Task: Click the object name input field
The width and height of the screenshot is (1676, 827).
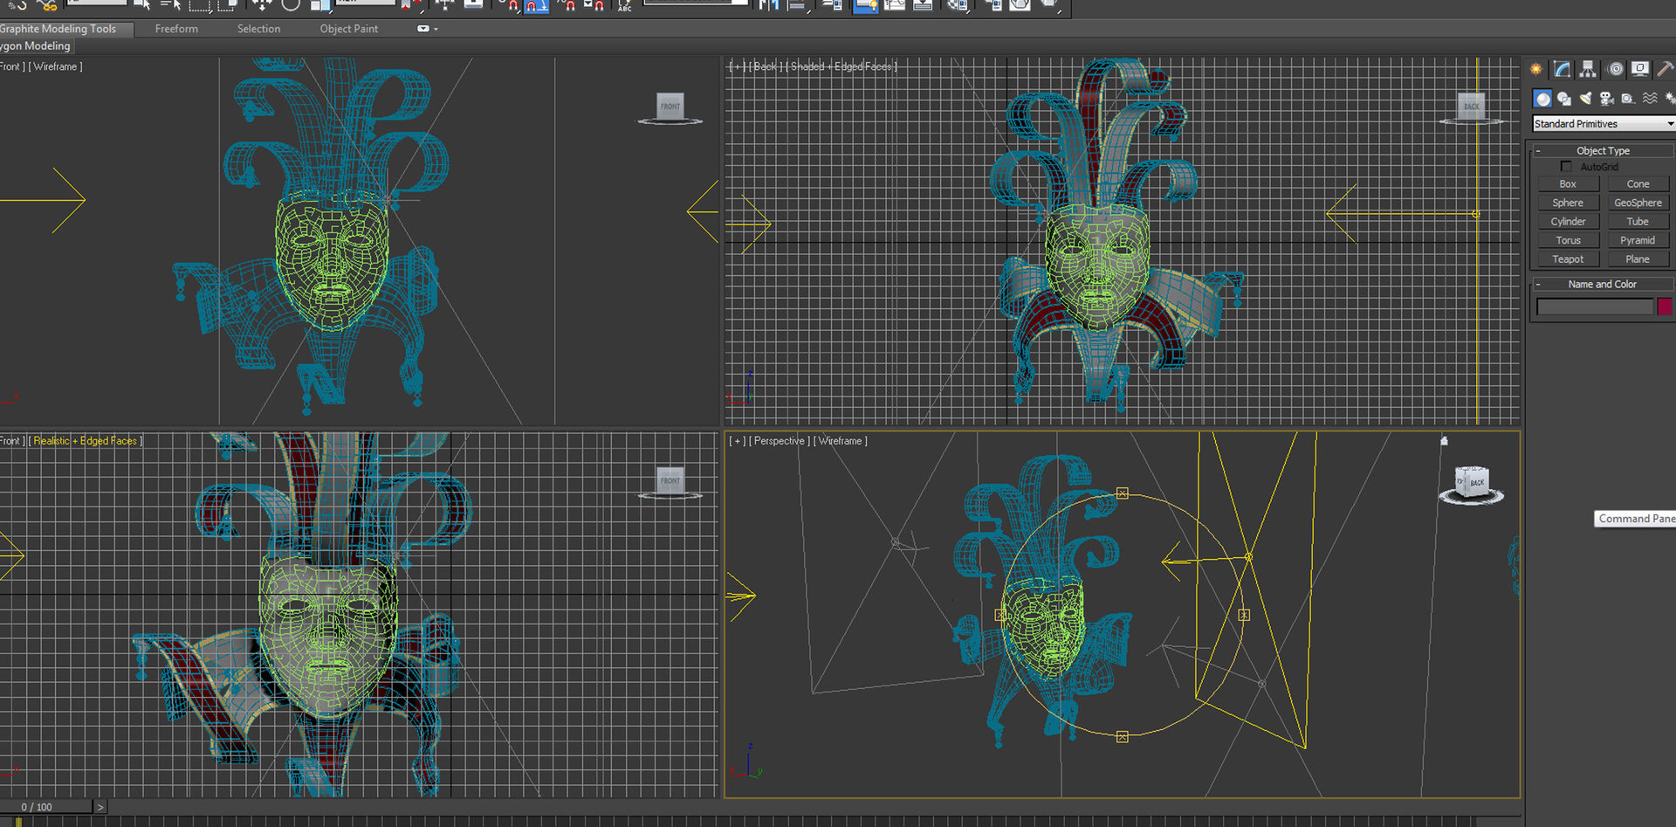Action: pyautogui.click(x=1595, y=307)
